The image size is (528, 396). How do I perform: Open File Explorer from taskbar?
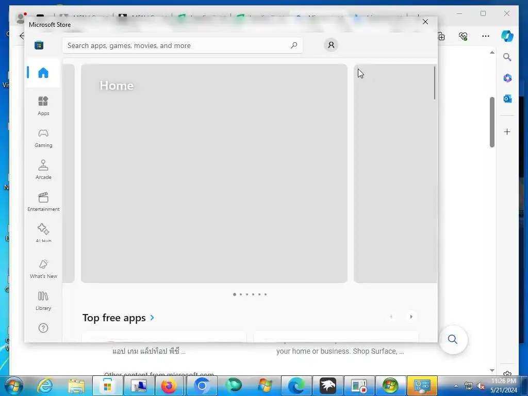(x=76, y=386)
